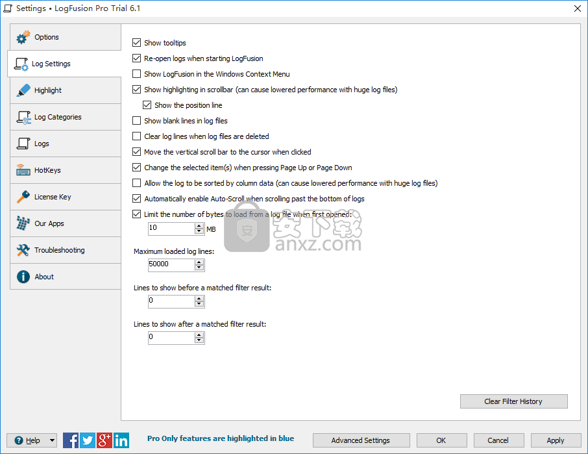Click the About info icon
This screenshot has width=588, height=454.
[x=23, y=277]
